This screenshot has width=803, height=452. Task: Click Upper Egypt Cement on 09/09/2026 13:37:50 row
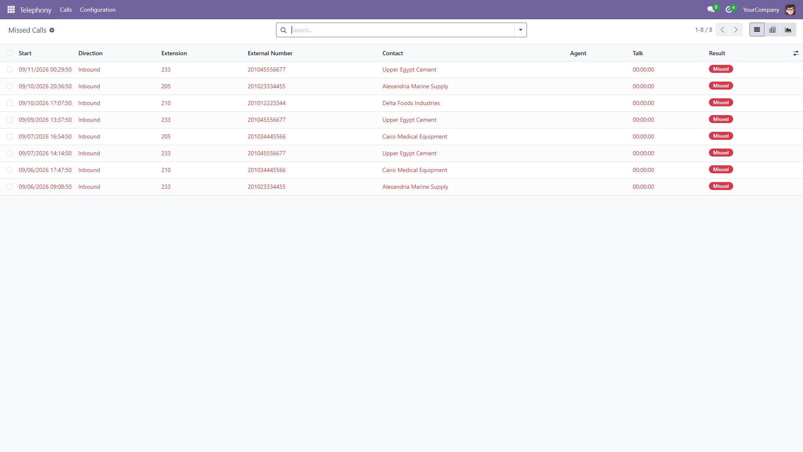coord(409,120)
